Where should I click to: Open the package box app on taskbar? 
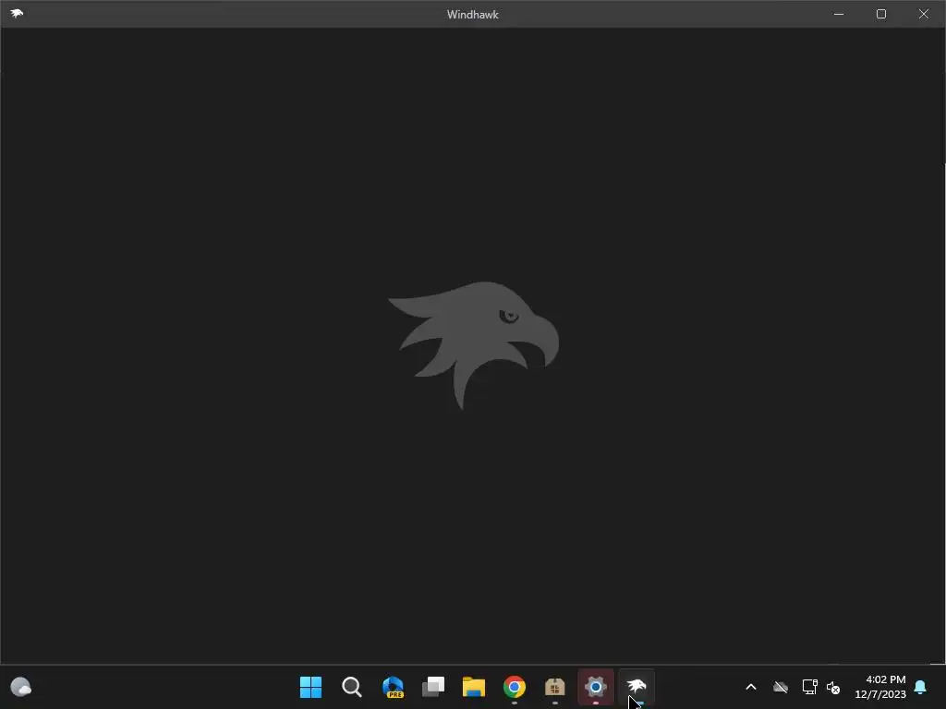pyautogui.click(x=555, y=687)
